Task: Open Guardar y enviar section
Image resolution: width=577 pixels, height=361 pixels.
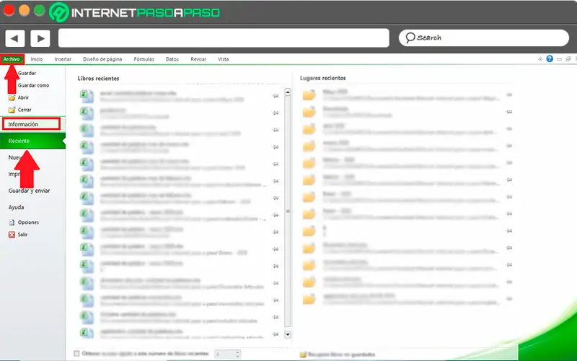Action: (29, 191)
